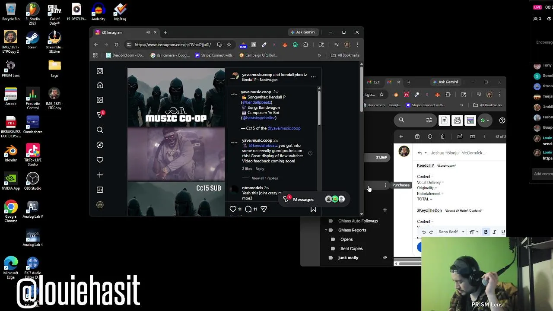The height and width of the screenshot is (311, 553).
Task: Open Stripe bookmark in Instagram window
Action: coord(215,55)
